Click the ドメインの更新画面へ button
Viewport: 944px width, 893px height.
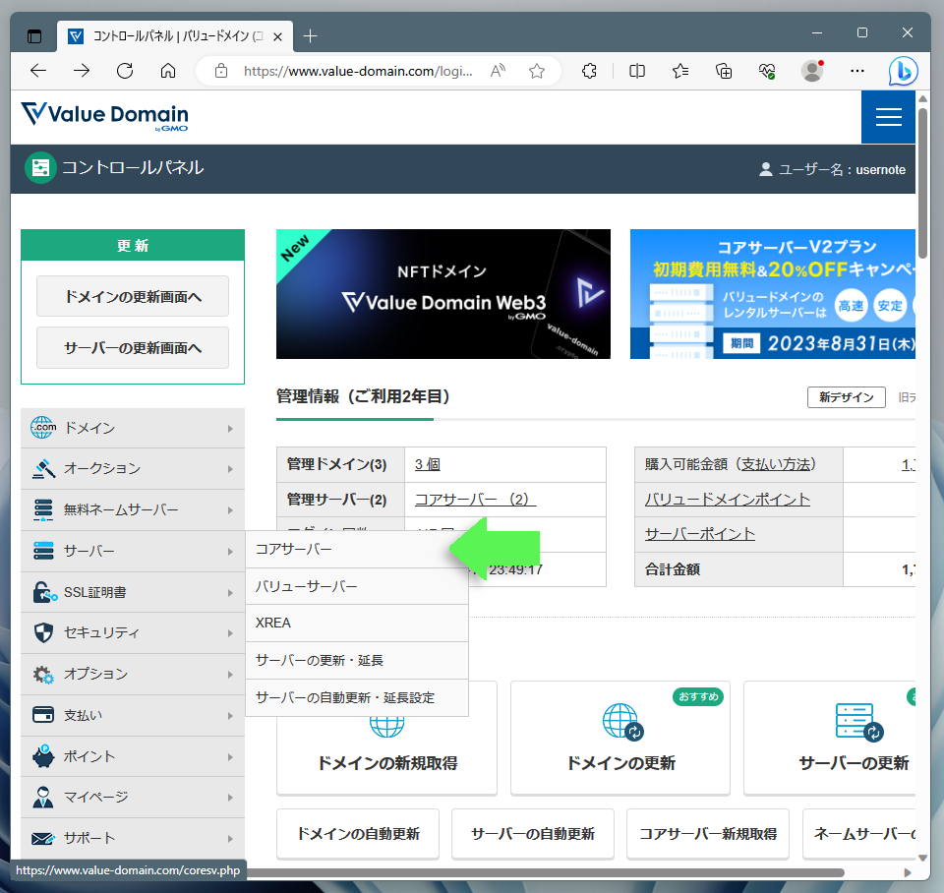pyautogui.click(x=133, y=296)
